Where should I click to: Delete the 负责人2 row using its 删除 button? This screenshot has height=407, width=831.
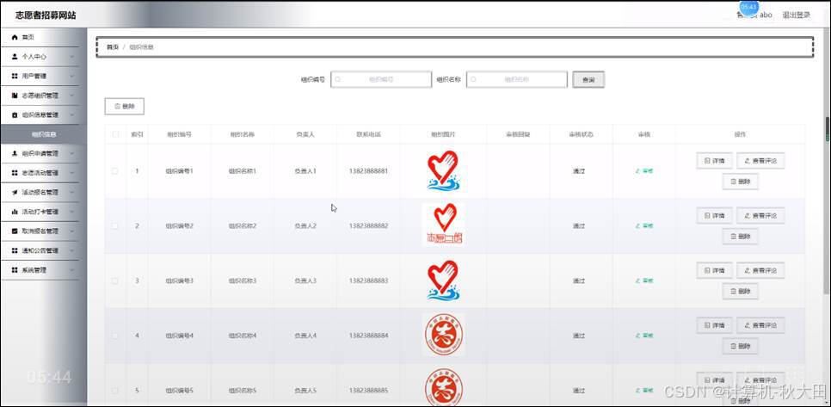point(741,237)
